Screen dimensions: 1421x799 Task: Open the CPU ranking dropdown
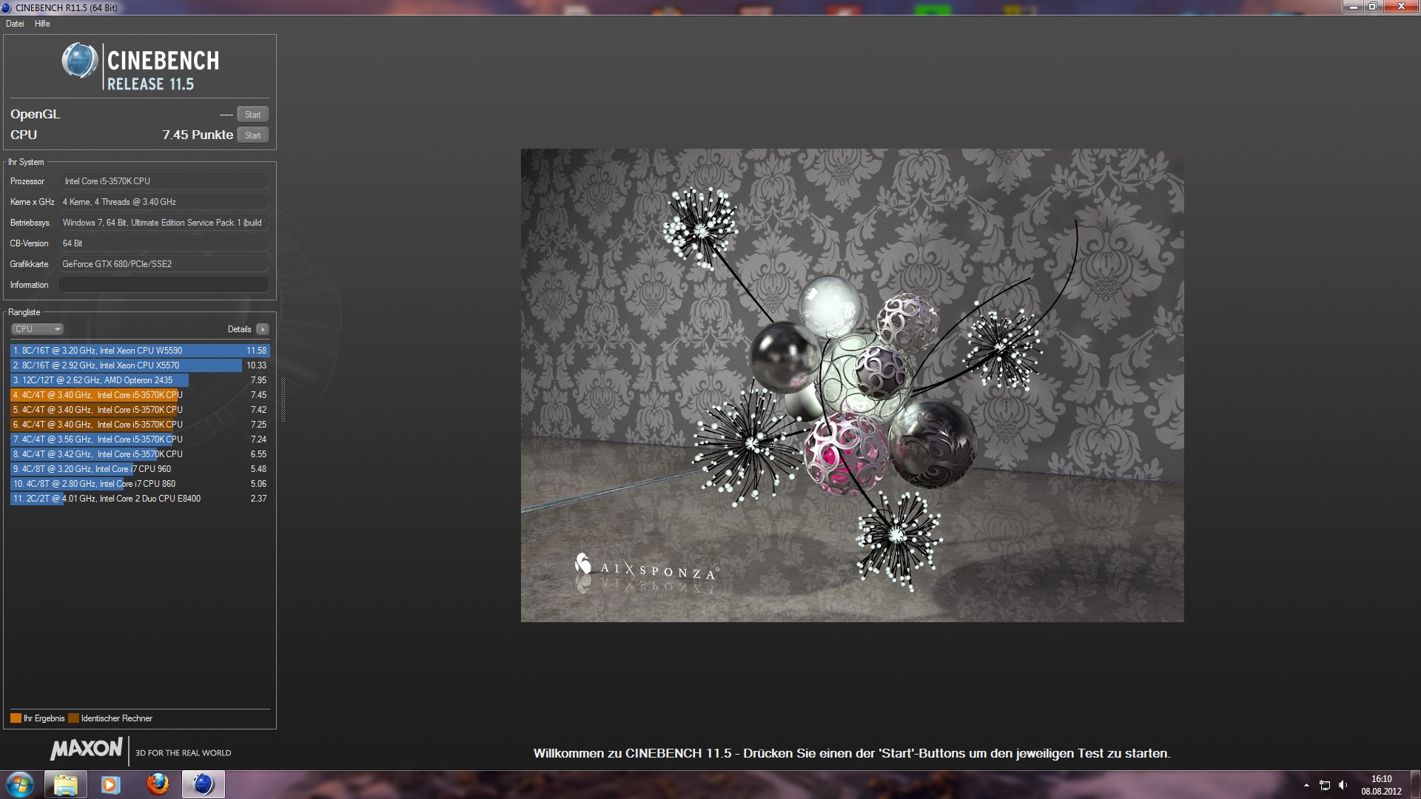point(37,329)
